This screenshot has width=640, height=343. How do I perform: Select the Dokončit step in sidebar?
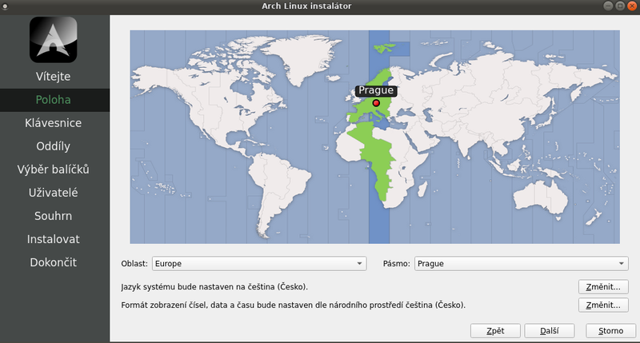click(x=54, y=262)
